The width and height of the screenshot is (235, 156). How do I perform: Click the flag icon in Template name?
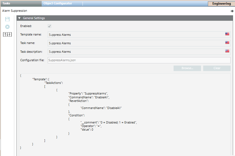227,34
